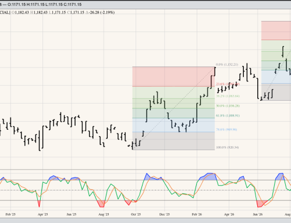This screenshot has height=223, width=291.
Task: Click the 100.0% (920.34) Fibonacci label
Action: pos(228,147)
